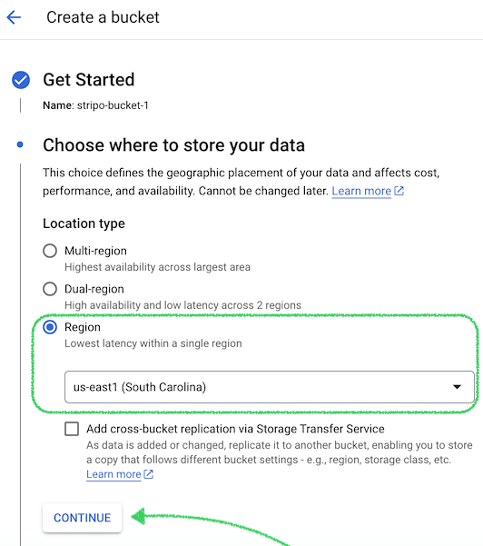Click the Dual-region option label text
This screenshot has width=483, height=546.
94,289
